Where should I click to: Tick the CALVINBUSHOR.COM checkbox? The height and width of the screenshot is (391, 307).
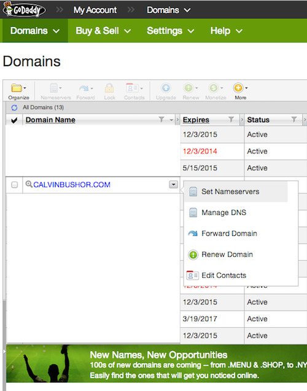(x=15, y=185)
